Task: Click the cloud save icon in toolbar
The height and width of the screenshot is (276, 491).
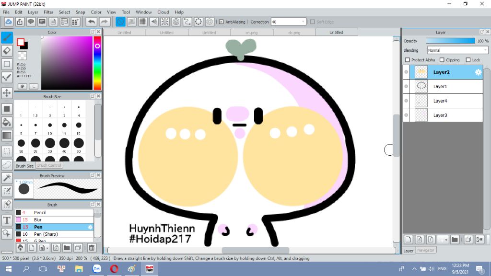Action: click(9, 22)
